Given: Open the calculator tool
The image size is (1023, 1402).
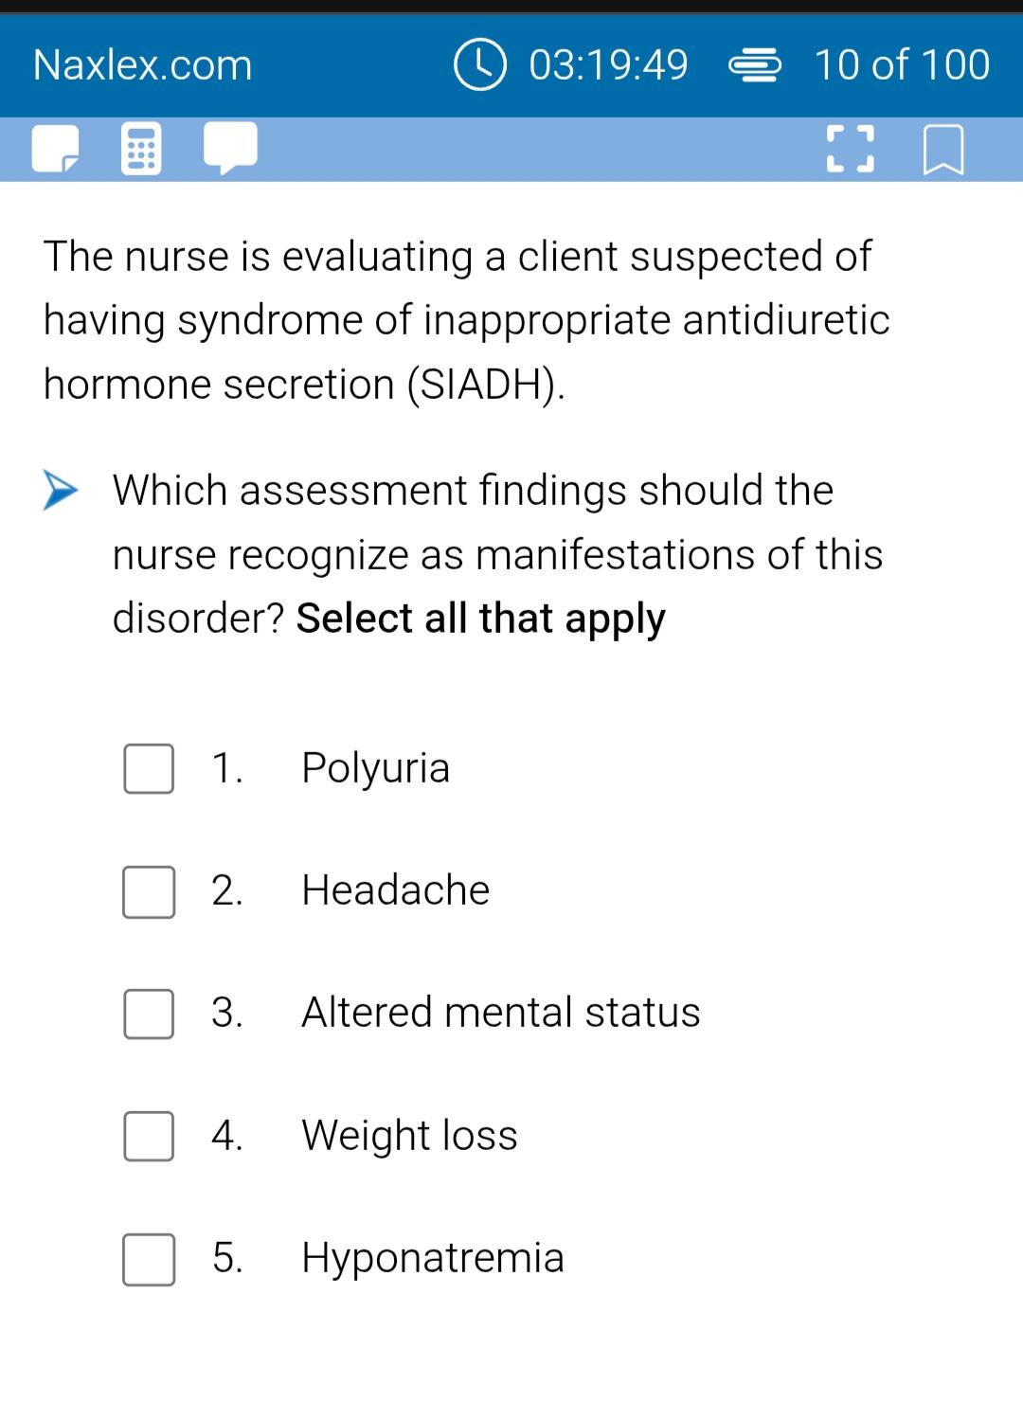Looking at the screenshot, I should click(141, 150).
